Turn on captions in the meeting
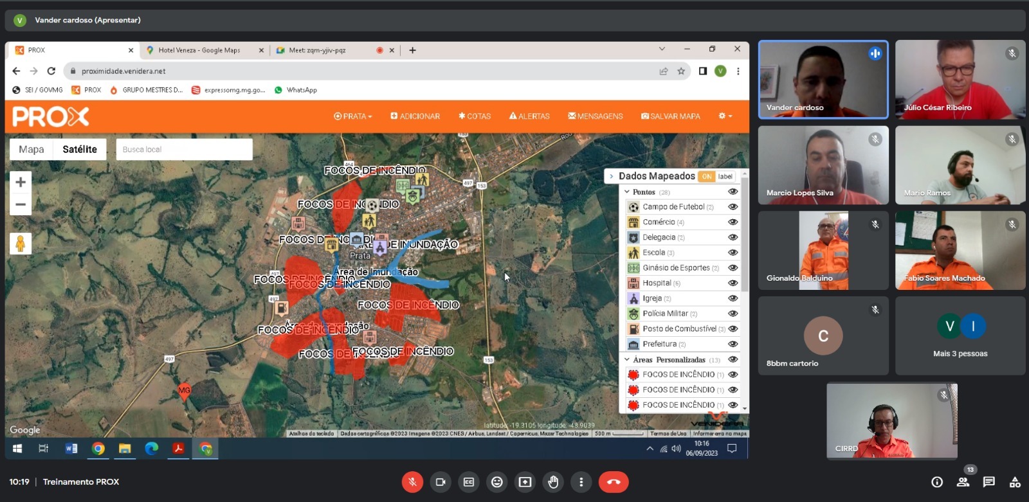Screen dimensions: 1029x502 pos(469,482)
